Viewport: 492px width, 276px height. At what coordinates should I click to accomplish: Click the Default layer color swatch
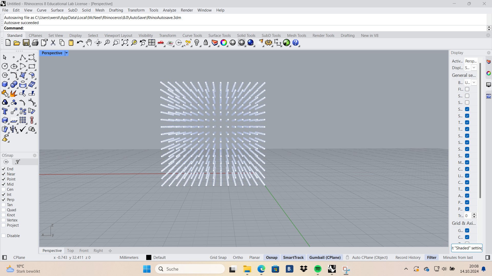(148, 257)
